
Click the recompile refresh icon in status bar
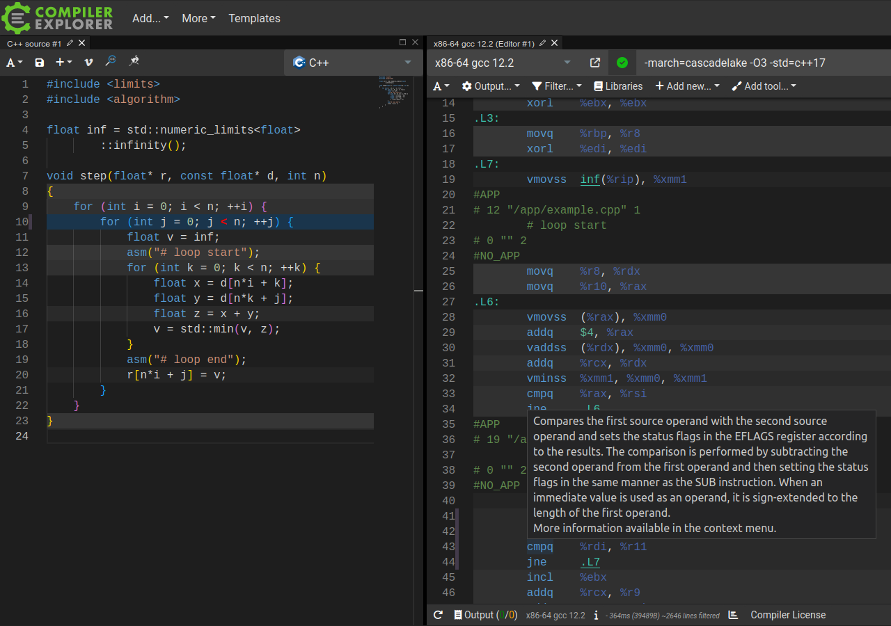coord(438,615)
